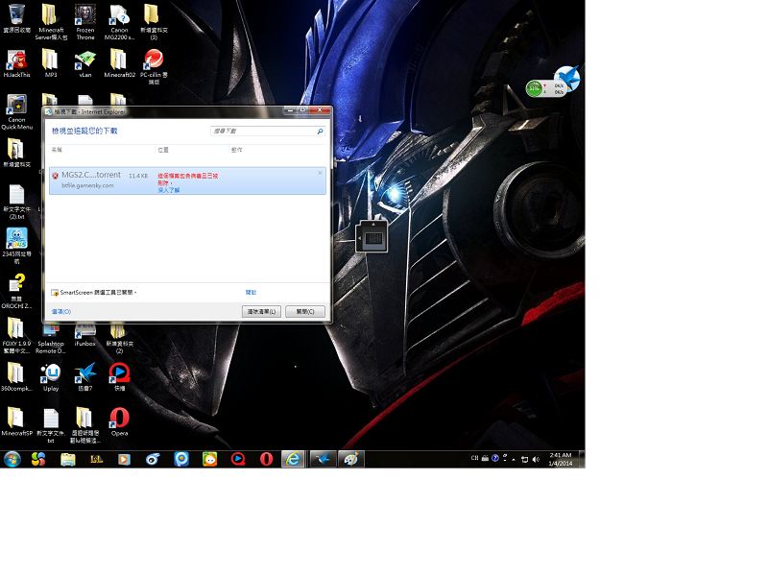Launch the HiJackThis desktop shortcut
Image resolution: width=768 pixels, height=576 pixels.
click(16, 63)
